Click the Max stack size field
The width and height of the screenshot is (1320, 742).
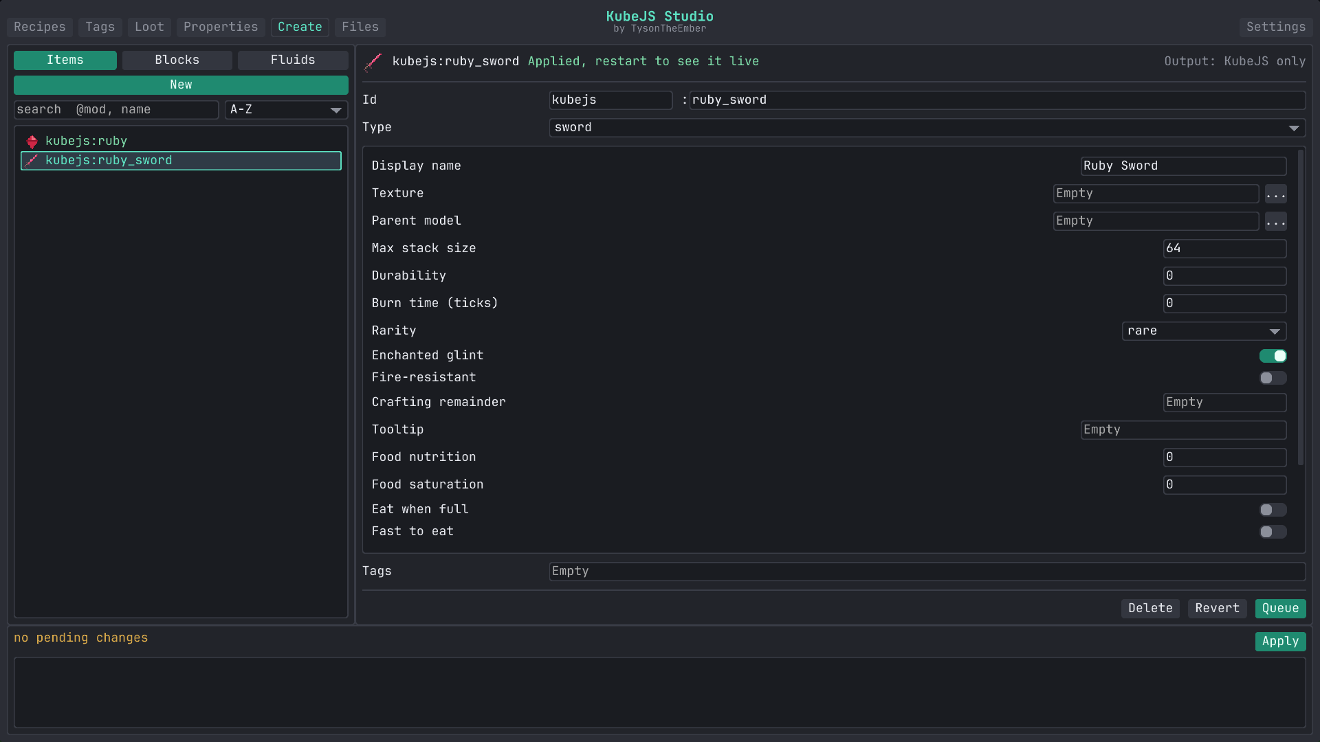point(1224,249)
